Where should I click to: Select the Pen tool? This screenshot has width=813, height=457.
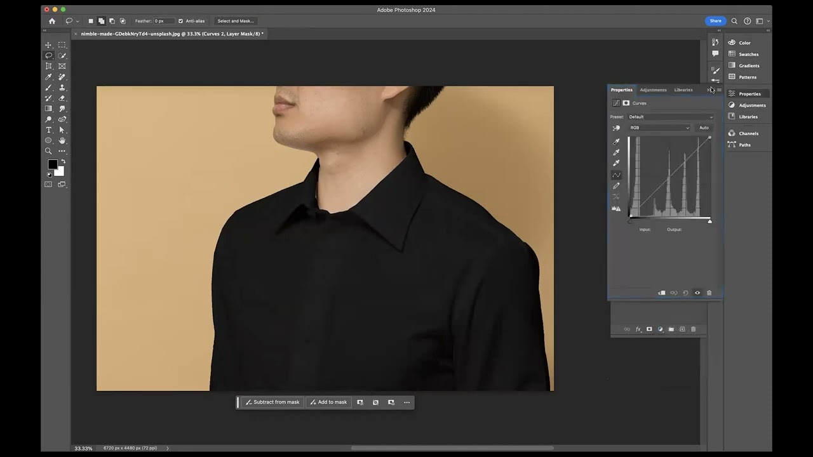click(62, 119)
